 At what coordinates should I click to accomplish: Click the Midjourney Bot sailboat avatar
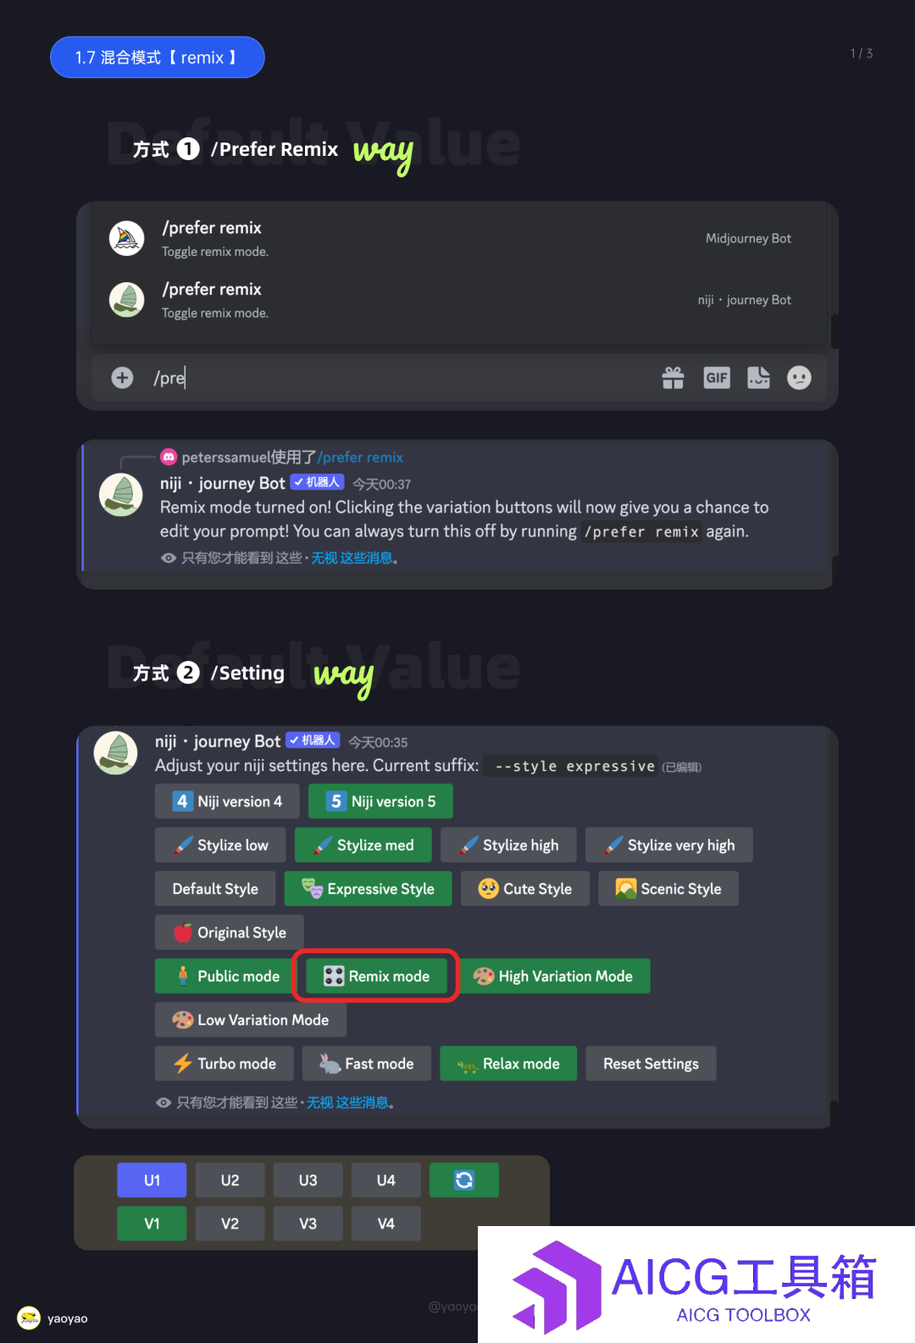(126, 238)
